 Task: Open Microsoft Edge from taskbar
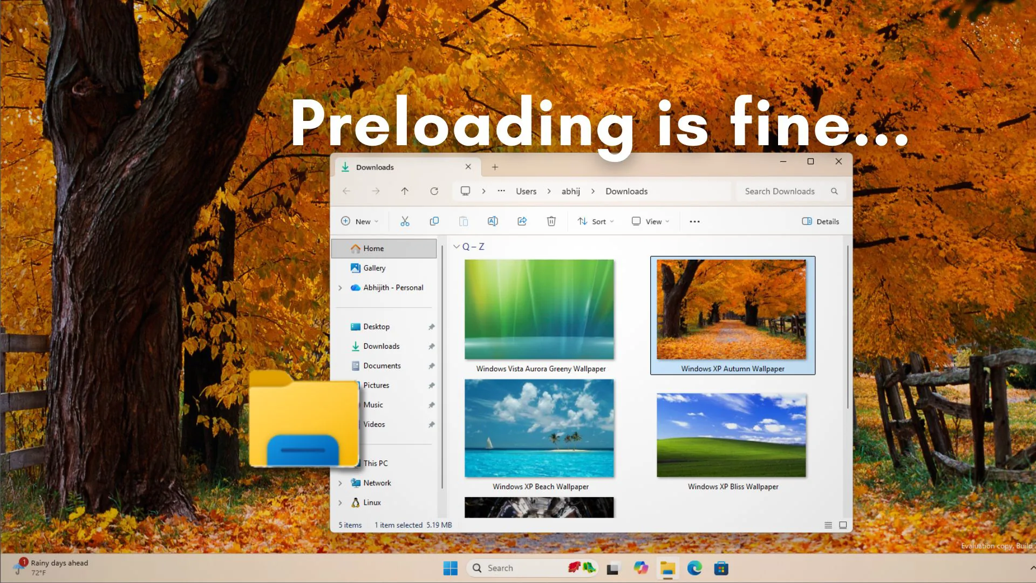click(694, 568)
